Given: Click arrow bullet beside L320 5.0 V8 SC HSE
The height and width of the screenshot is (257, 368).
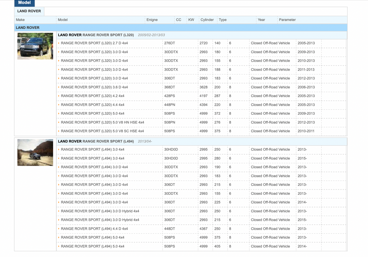Looking at the screenshot, I should [59, 131].
